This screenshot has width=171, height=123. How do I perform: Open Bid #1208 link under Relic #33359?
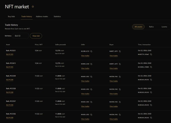(10, 80)
